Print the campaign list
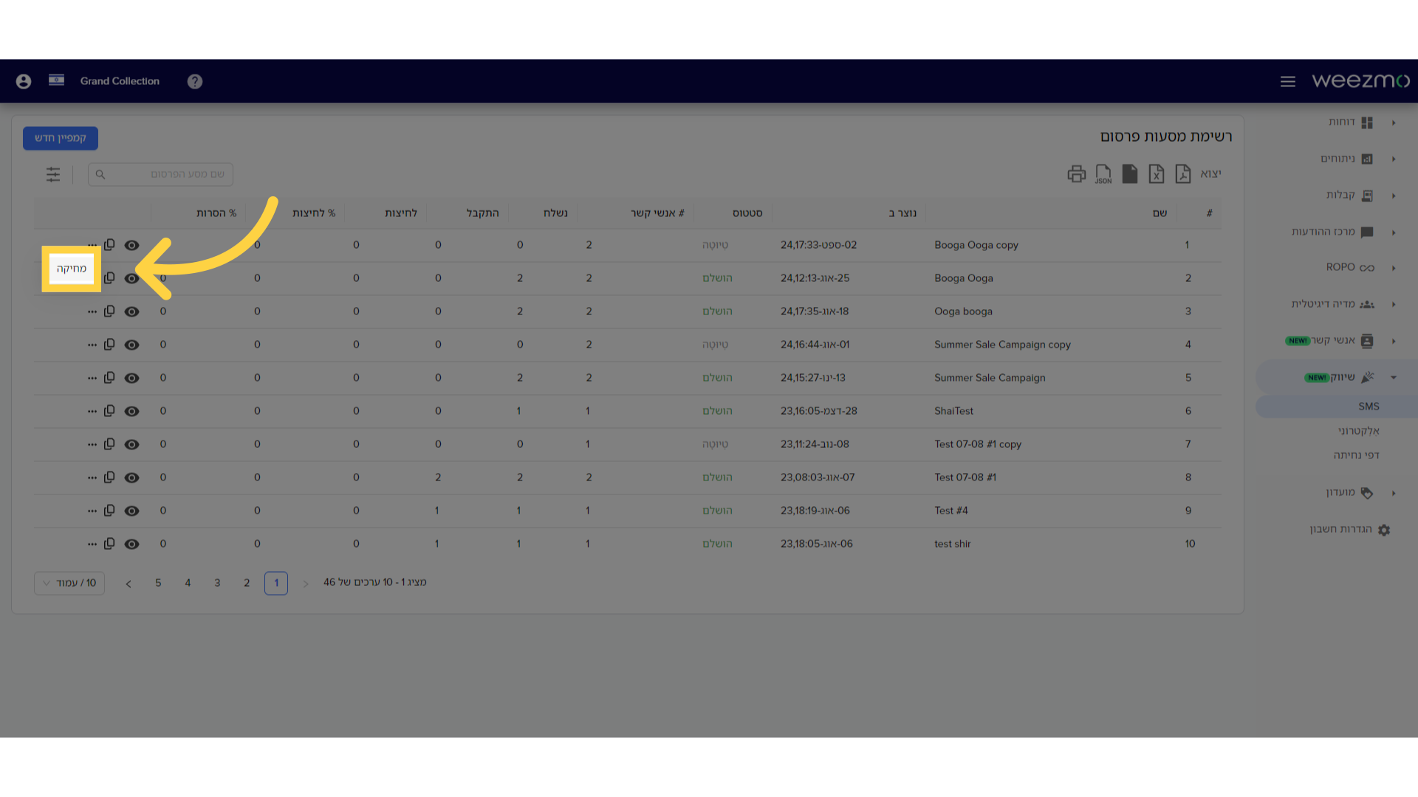 click(x=1077, y=174)
